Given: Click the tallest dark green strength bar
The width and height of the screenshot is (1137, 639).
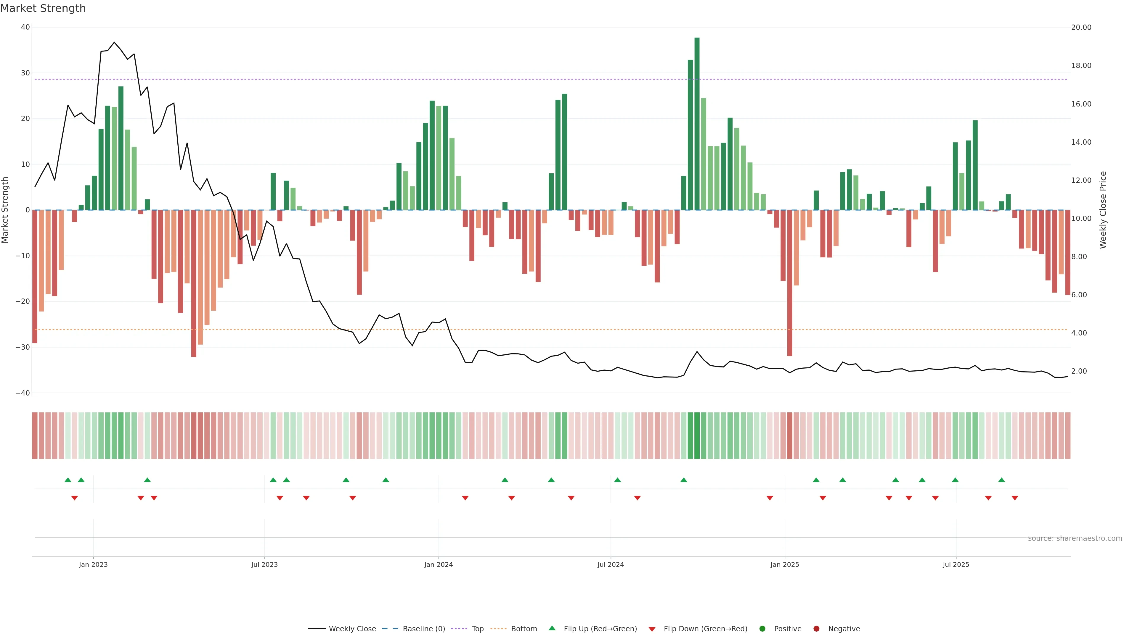Looking at the screenshot, I should pos(697,123).
